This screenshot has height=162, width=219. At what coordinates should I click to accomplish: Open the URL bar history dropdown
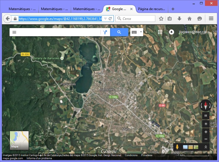pyautogui.click(x=105, y=19)
